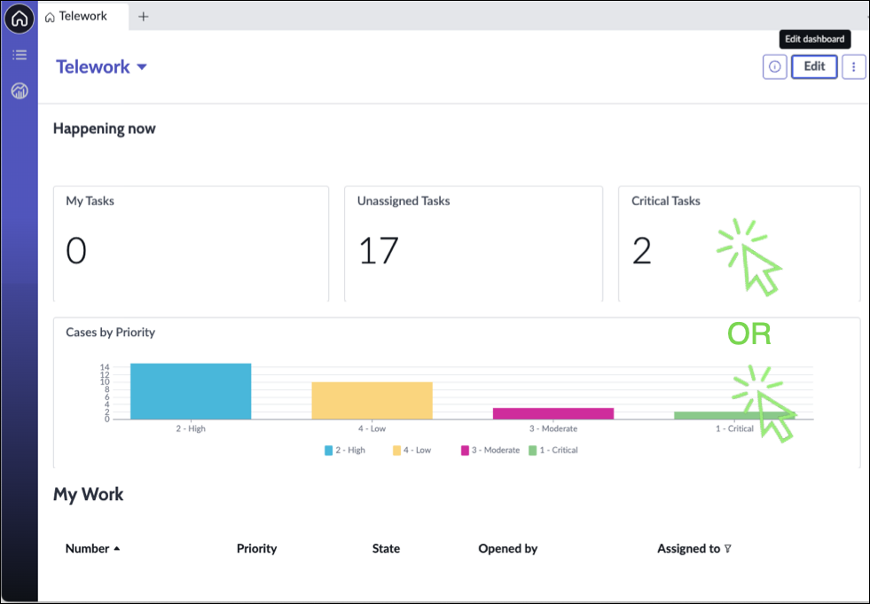Image resolution: width=870 pixels, height=604 pixels.
Task: Click the info icon beside Edit
Action: point(774,67)
